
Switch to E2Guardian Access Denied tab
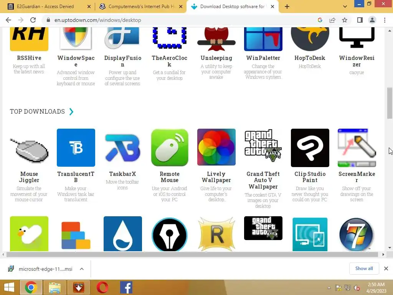[45, 7]
